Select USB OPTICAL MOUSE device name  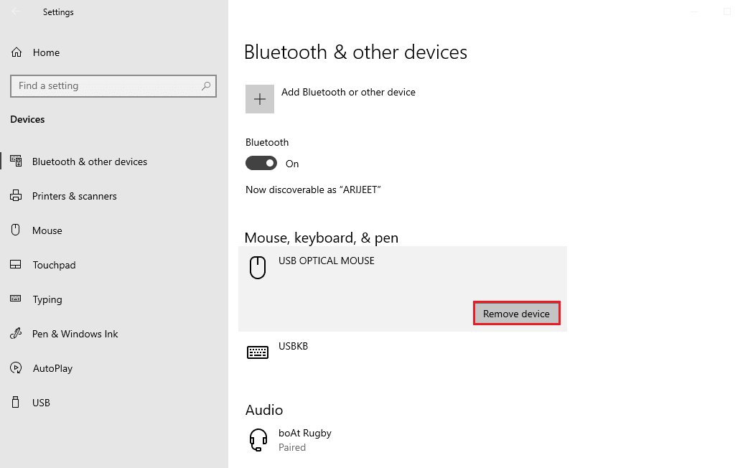click(x=327, y=261)
